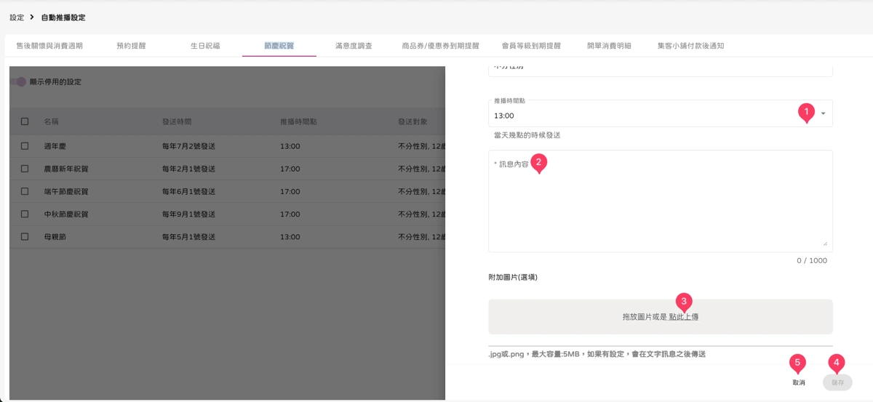Click the 儲存 button
The height and width of the screenshot is (402, 873).
[837, 382]
